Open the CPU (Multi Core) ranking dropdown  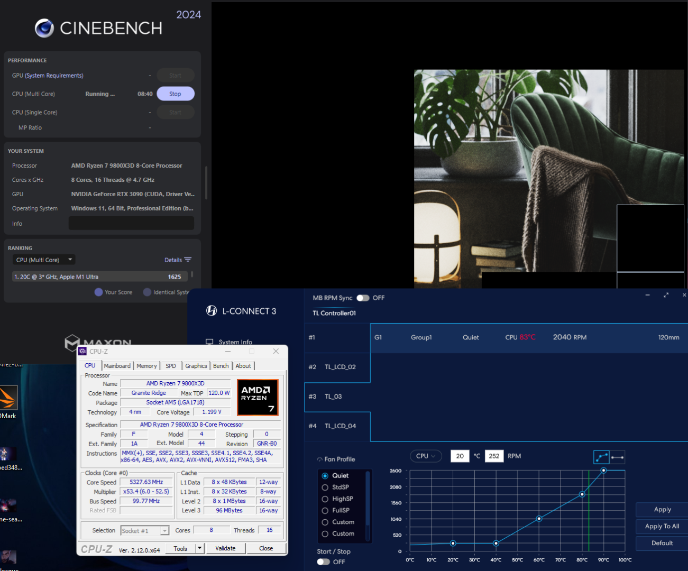[44, 260]
